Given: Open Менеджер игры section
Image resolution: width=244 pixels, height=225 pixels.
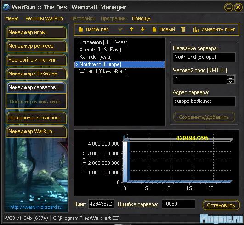Looking at the screenshot, I should click(36, 32).
